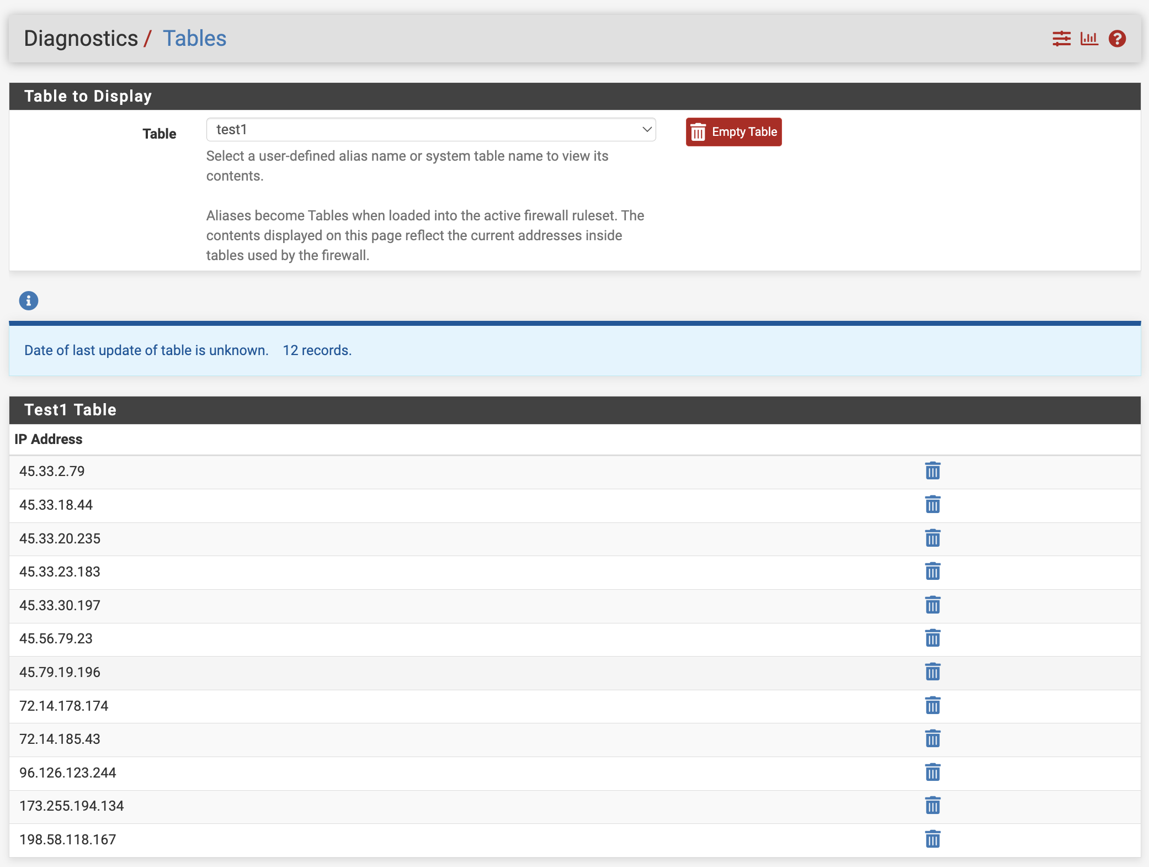The height and width of the screenshot is (867, 1149).
Task: Click the blue info icon
Action: point(29,301)
